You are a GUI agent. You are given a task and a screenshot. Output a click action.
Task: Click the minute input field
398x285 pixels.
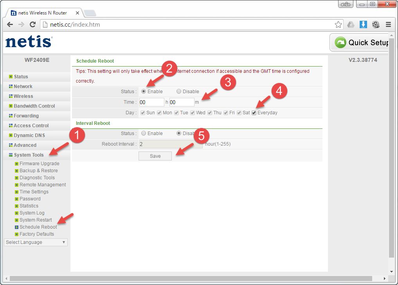(182, 102)
